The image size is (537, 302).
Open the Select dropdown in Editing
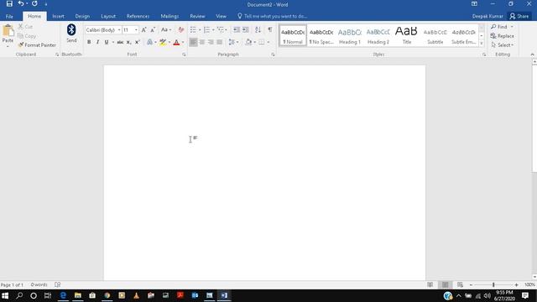coord(502,44)
